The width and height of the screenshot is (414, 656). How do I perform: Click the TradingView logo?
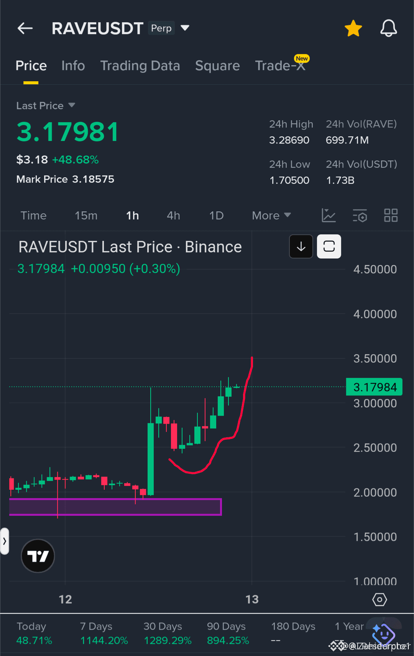pyautogui.click(x=38, y=556)
